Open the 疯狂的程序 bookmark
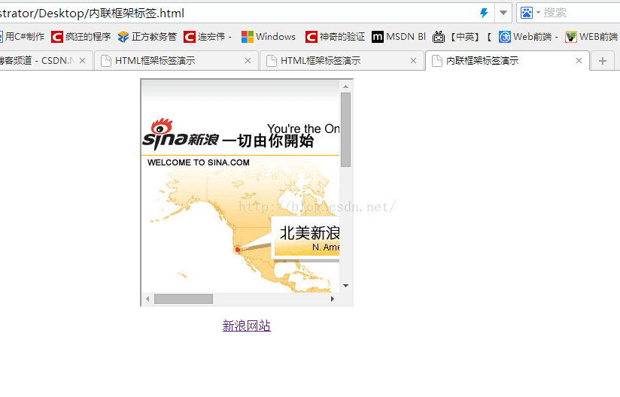The image size is (620, 397). pyautogui.click(x=81, y=37)
